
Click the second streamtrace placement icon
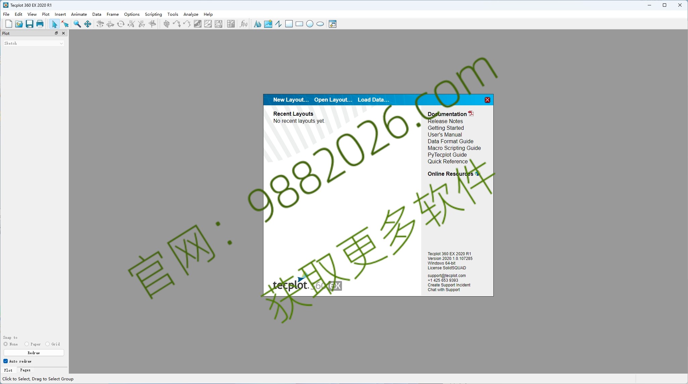[187, 24]
